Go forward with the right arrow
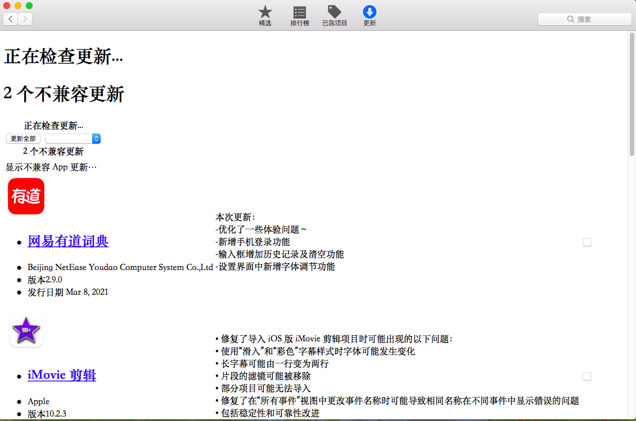Screen dimensions: 636x421 click(25, 20)
